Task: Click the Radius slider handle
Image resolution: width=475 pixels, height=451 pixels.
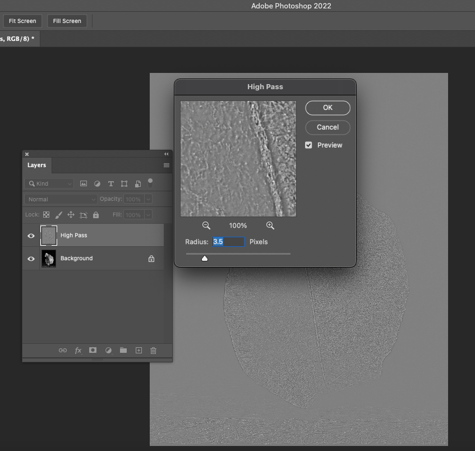Action: click(205, 258)
